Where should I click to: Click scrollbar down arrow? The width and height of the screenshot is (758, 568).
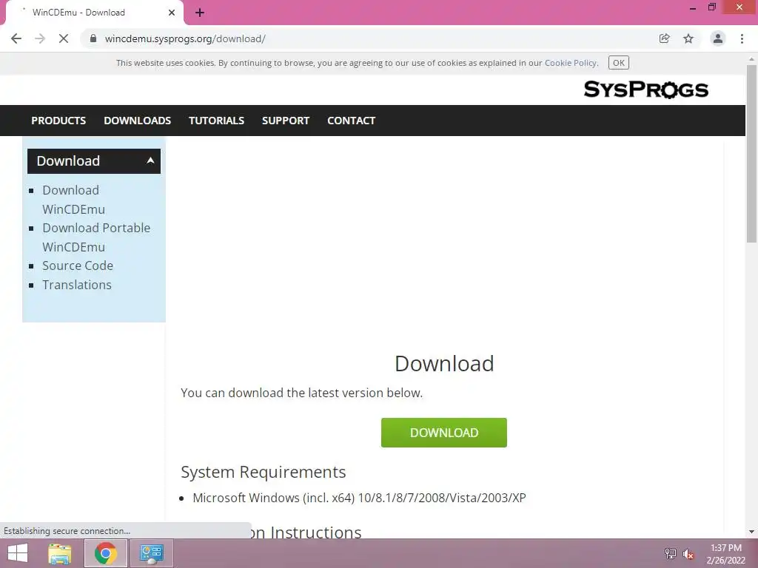click(751, 532)
